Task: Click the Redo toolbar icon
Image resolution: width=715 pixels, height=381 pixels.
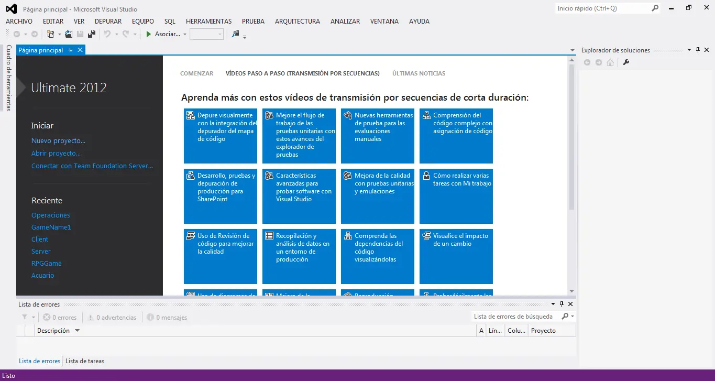Action: [126, 34]
